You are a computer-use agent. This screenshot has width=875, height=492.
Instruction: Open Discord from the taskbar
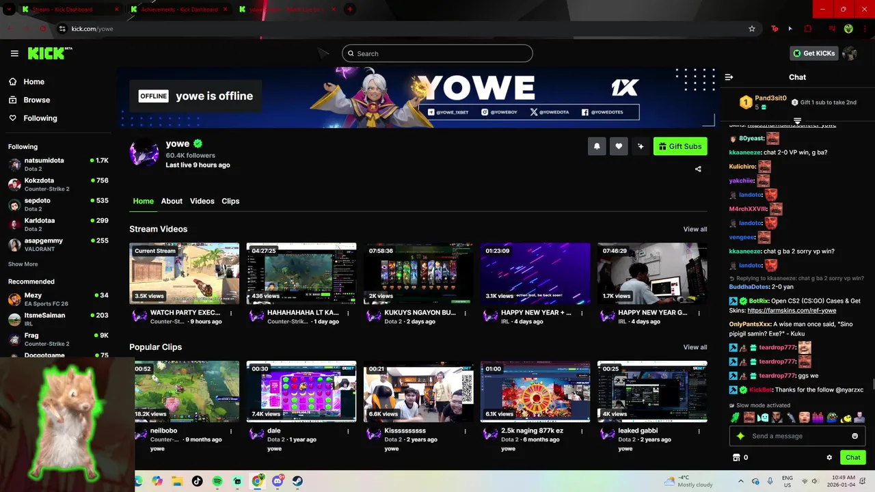278,481
